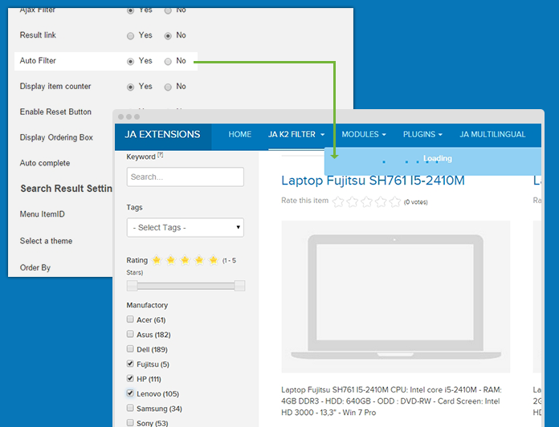The image size is (559, 427).
Task: Click the Order By setting label
Action: pos(35,267)
